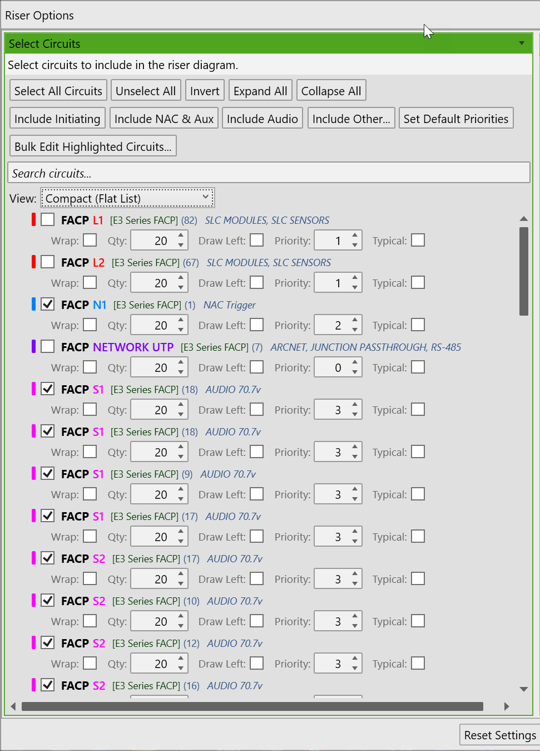Enable Wrap for FACP L1

click(x=90, y=240)
